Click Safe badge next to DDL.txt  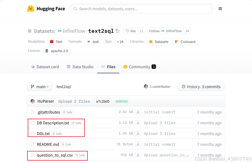pos(57,134)
